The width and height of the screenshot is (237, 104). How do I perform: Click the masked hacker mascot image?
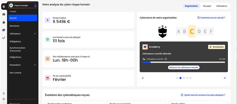click(x=162, y=32)
